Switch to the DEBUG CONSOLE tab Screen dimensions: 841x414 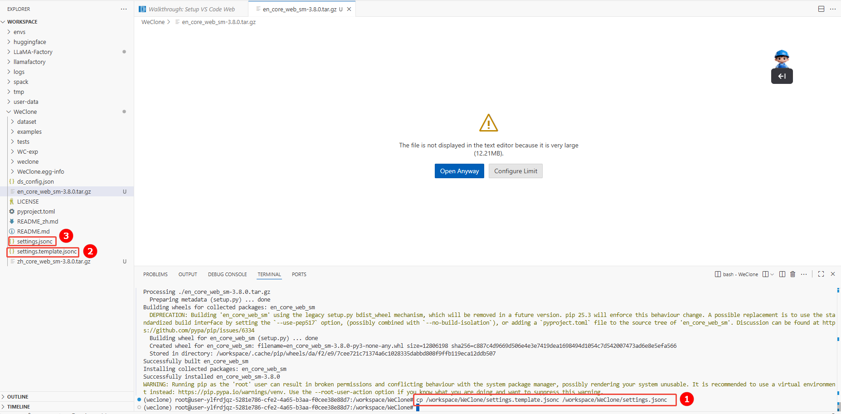227,274
